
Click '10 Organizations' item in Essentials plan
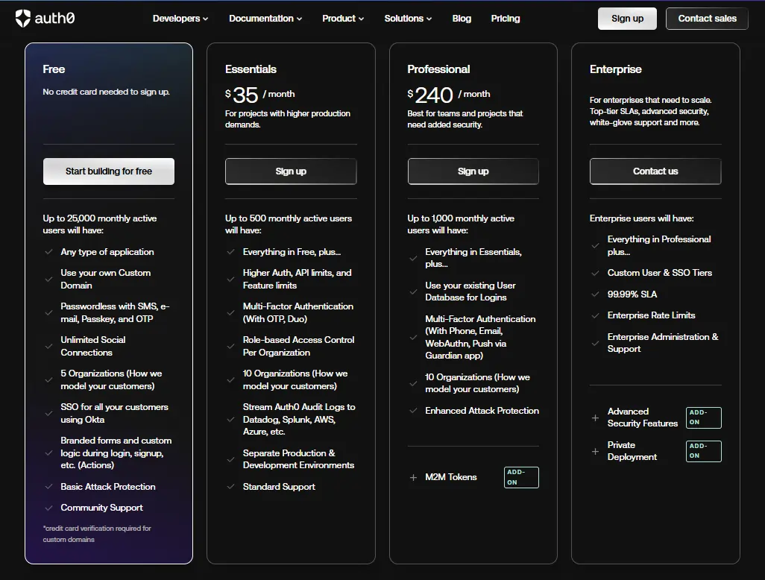(295, 379)
